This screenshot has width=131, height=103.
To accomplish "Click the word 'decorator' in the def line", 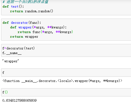I will tap(19, 23).
